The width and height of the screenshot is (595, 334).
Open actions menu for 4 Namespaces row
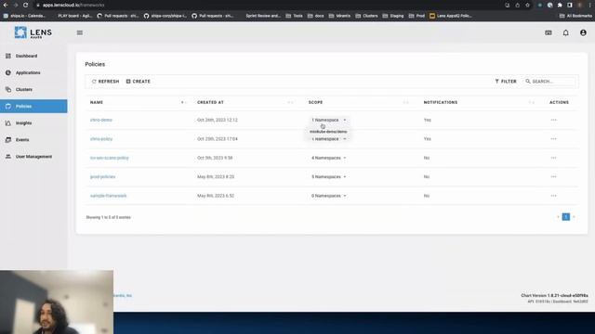(553, 158)
